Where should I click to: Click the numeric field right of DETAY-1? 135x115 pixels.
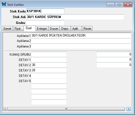[114, 60]
